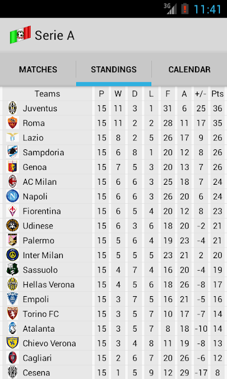Tap the Serie A flag app icon
This screenshot has height=379, width=227.
(20, 35)
